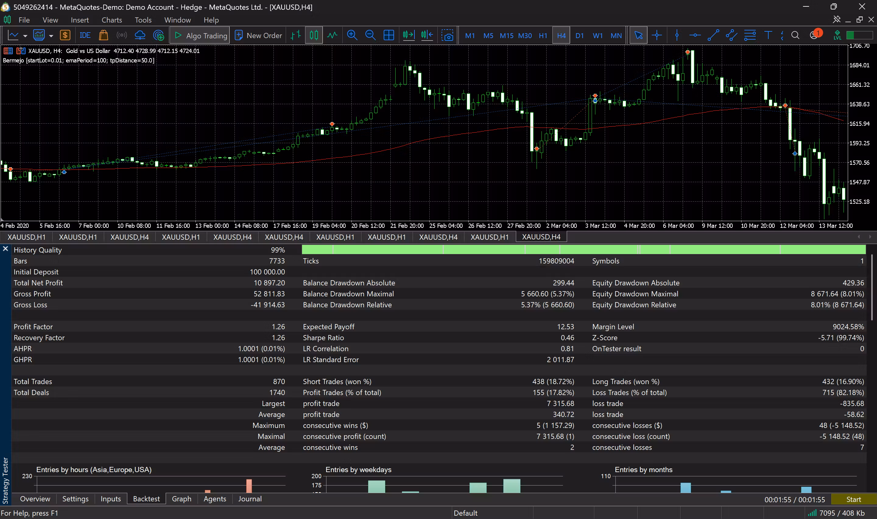Click the Total Net Profit value 10 897.20

point(269,283)
